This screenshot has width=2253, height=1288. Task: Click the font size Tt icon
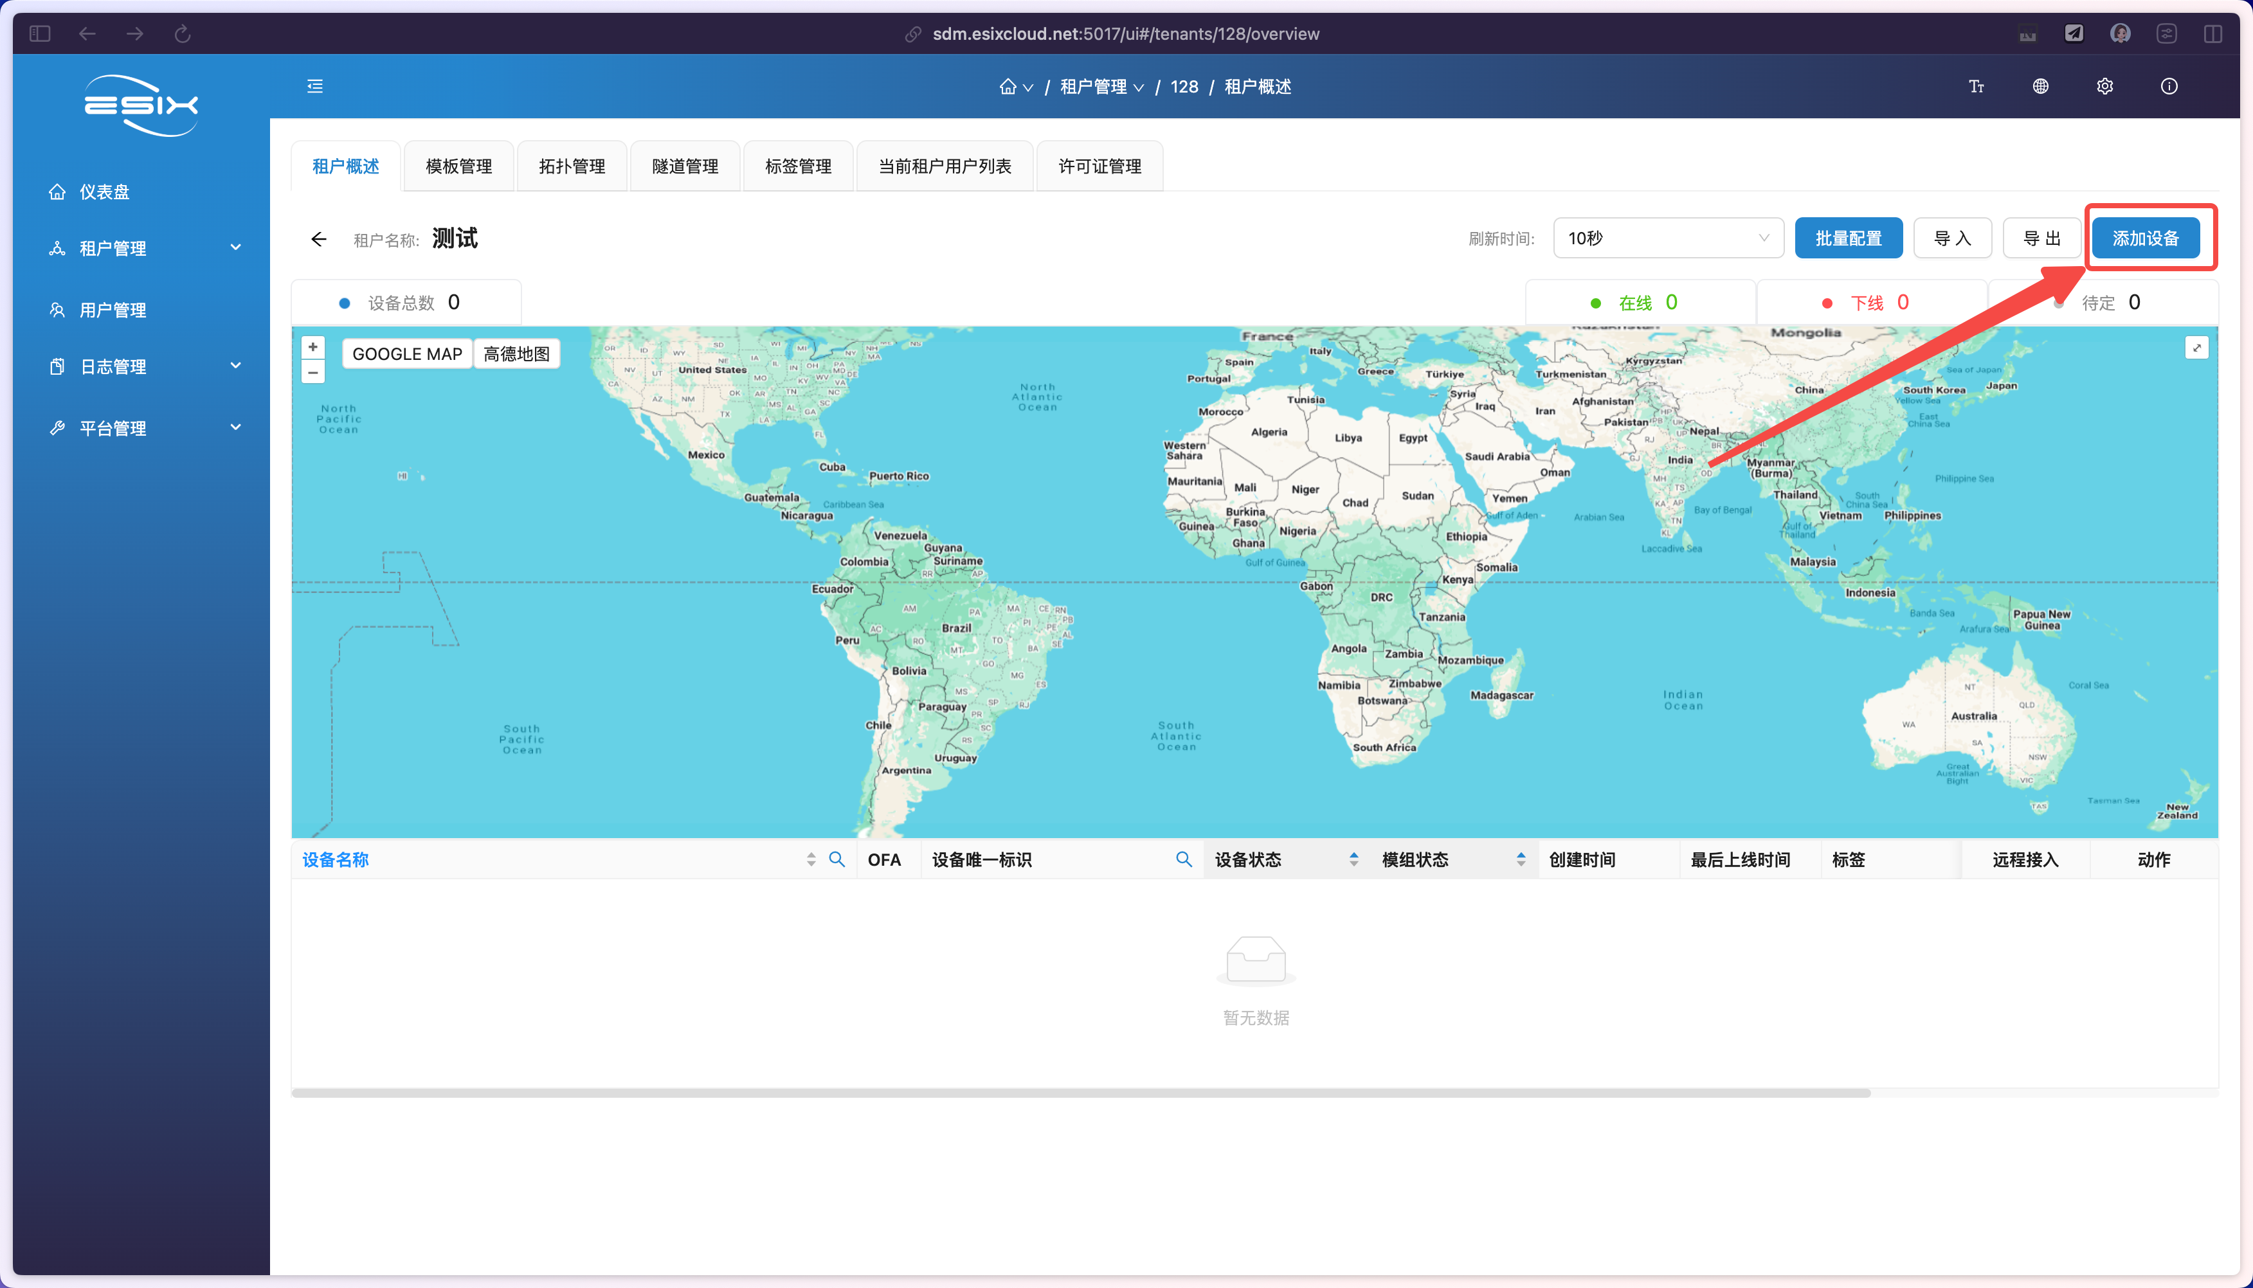[1976, 86]
